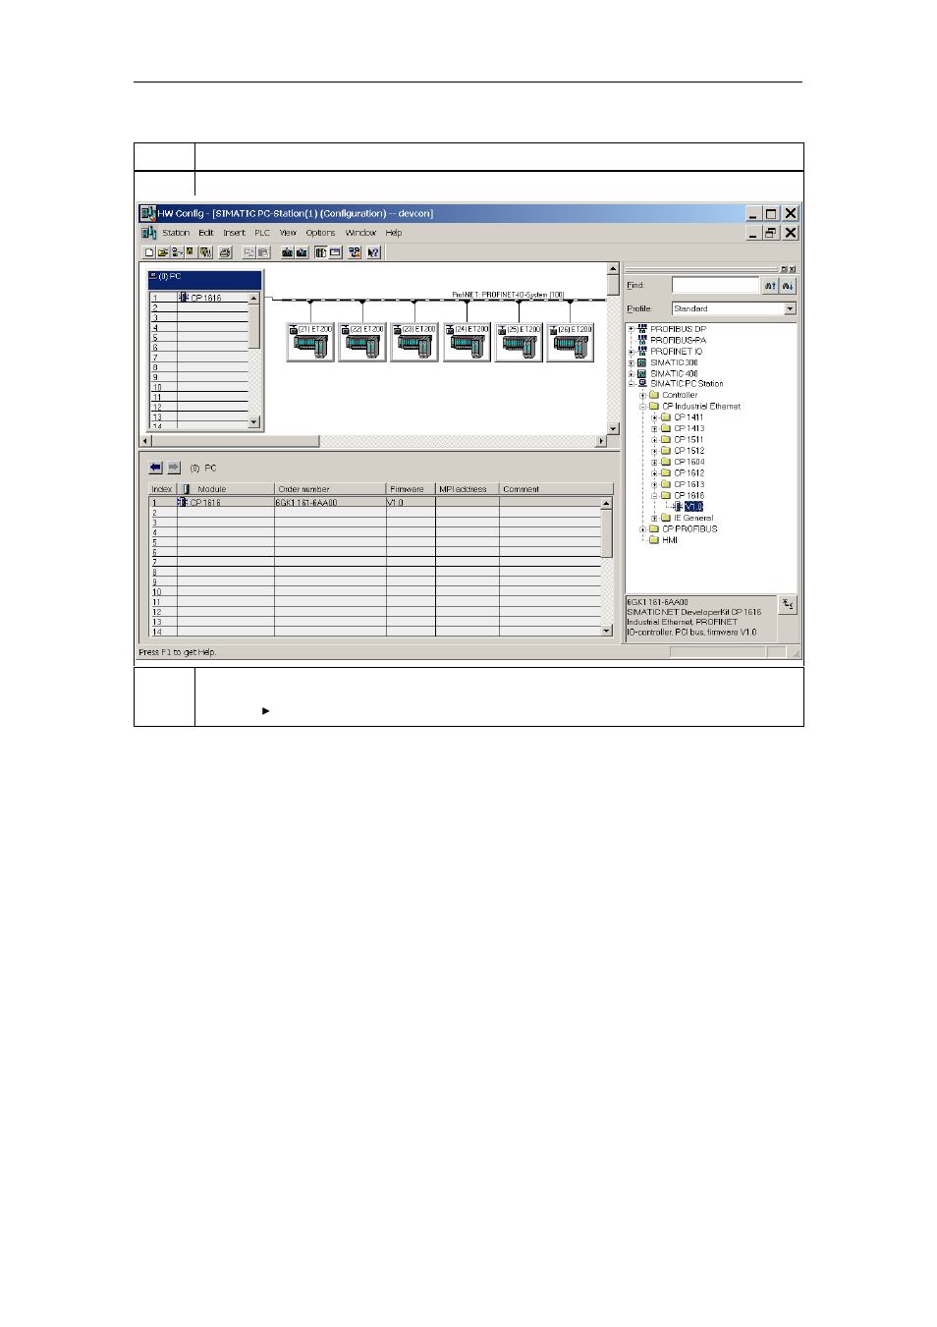Viewport: 937px width, 1327px height.
Task: Click the forward arrow above module table
Action: click(174, 468)
